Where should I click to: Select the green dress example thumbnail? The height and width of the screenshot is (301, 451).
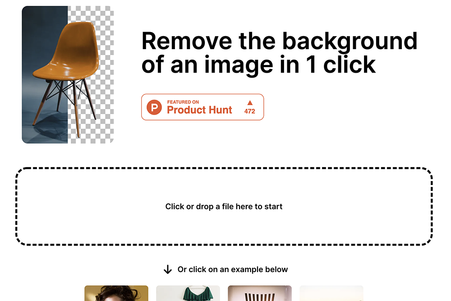pyautogui.click(x=188, y=293)
